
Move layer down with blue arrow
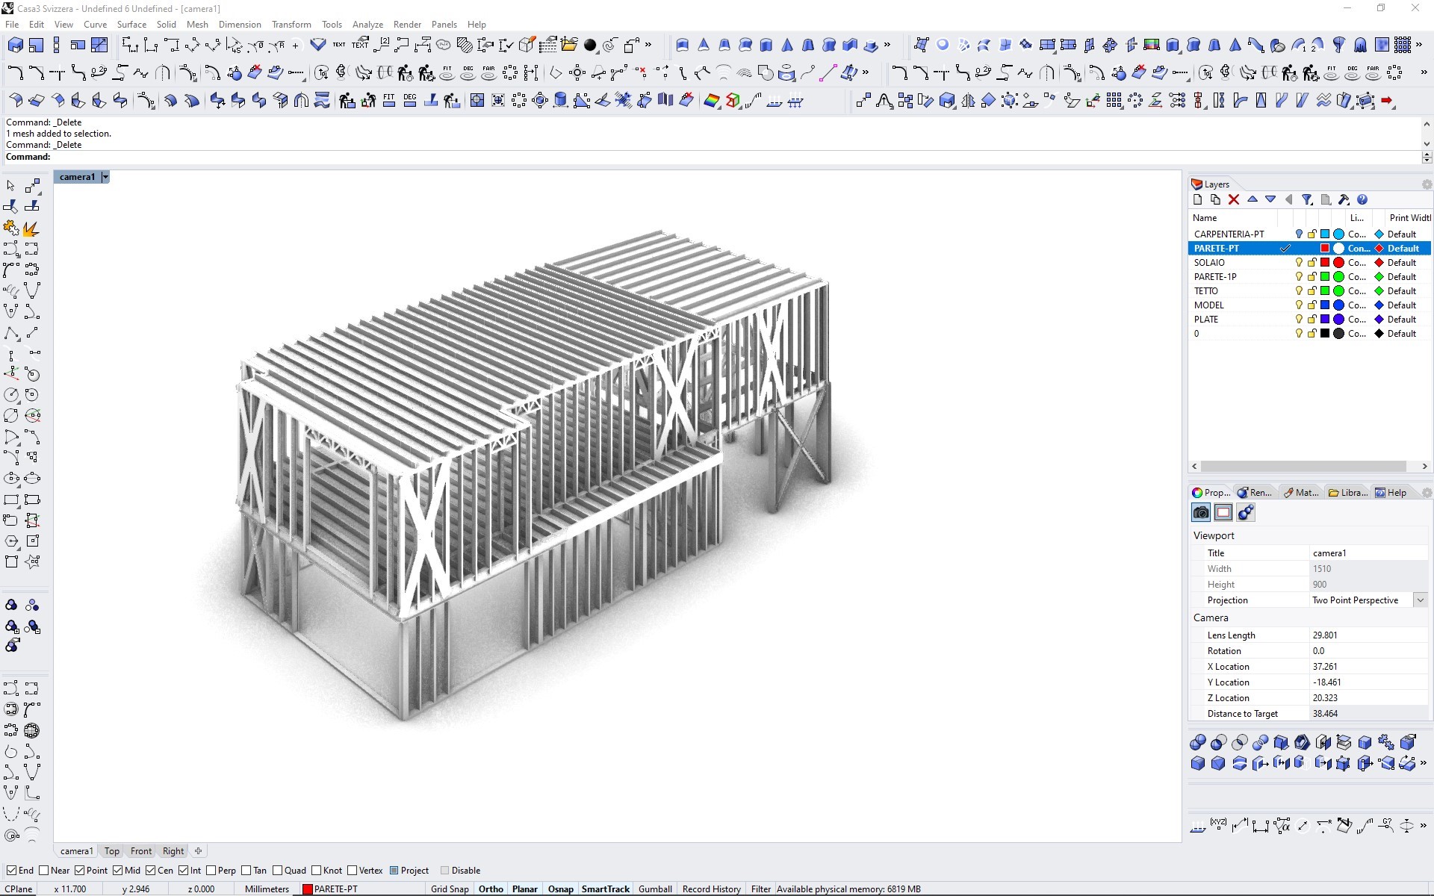(1270, 199)
